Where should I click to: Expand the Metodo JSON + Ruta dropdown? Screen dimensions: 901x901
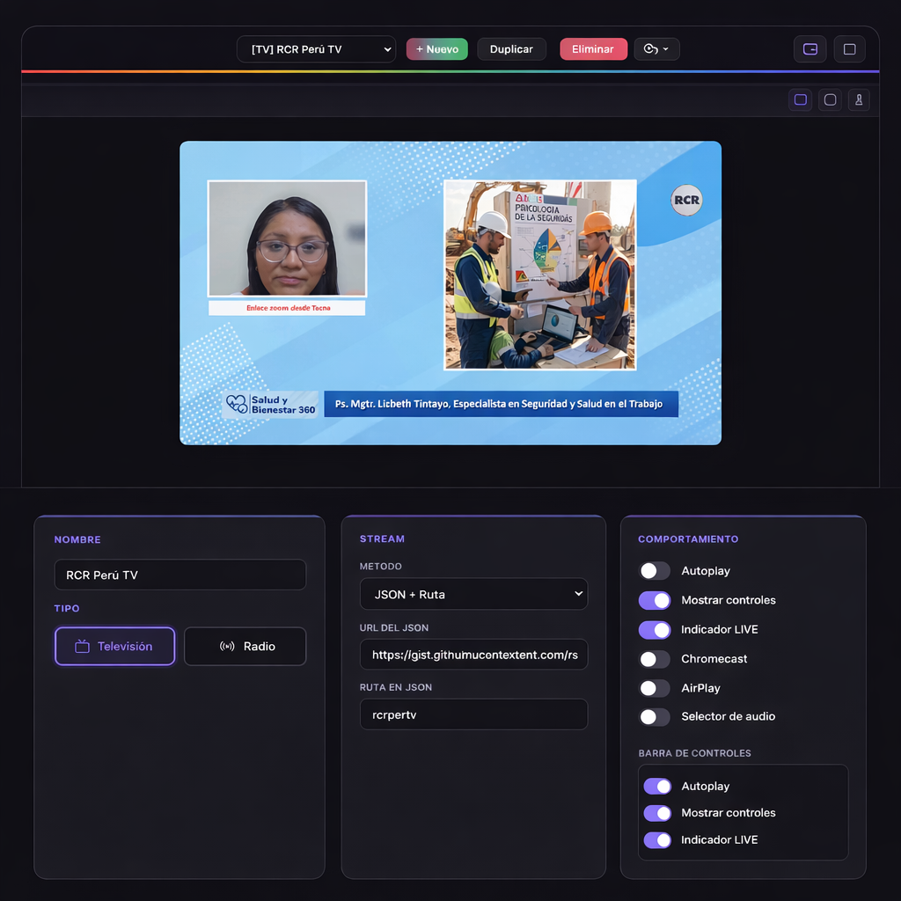coord(473,594)
